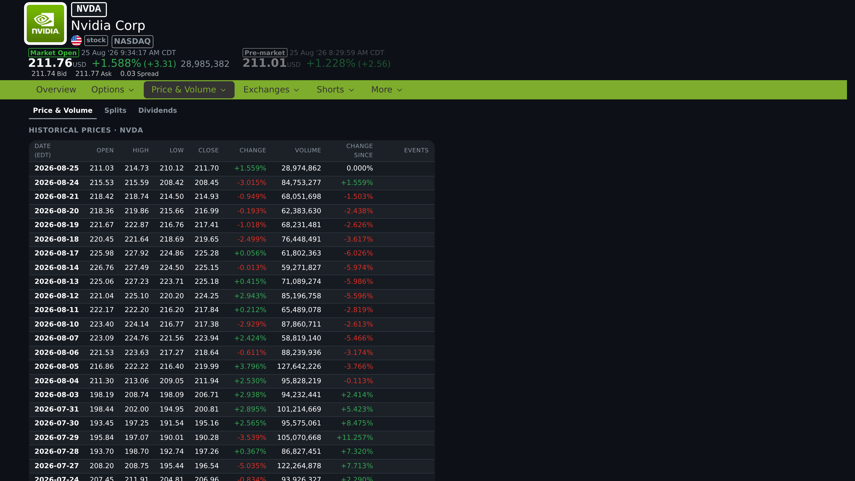Image resolution: width=855 pixels, height=481 pixels.
Task: Click the CHANGE column header
Action: coord(253,150)
